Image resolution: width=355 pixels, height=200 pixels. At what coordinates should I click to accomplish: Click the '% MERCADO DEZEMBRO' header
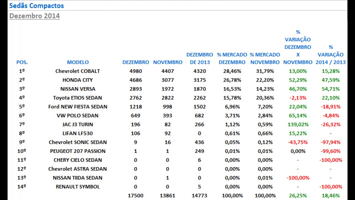(x=232, y=58)
